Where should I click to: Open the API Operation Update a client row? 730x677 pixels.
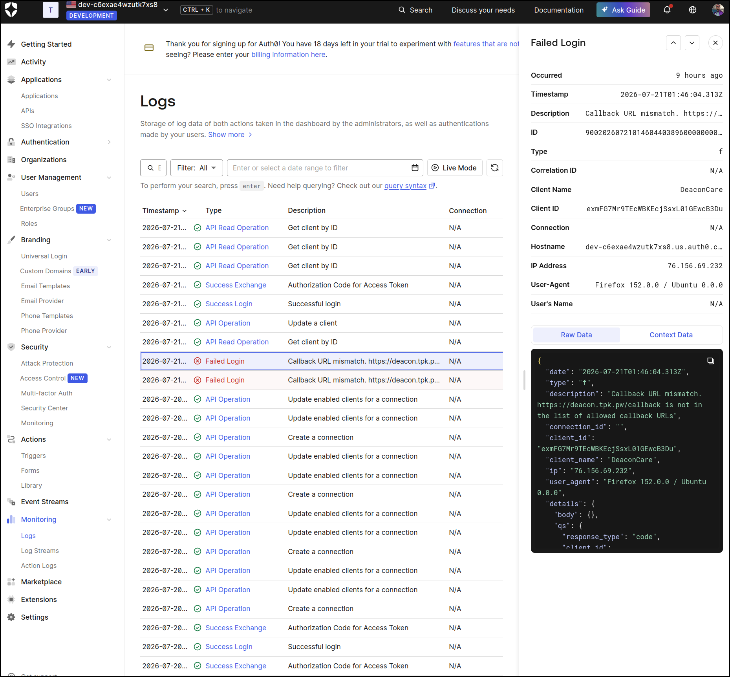point(322,323)
